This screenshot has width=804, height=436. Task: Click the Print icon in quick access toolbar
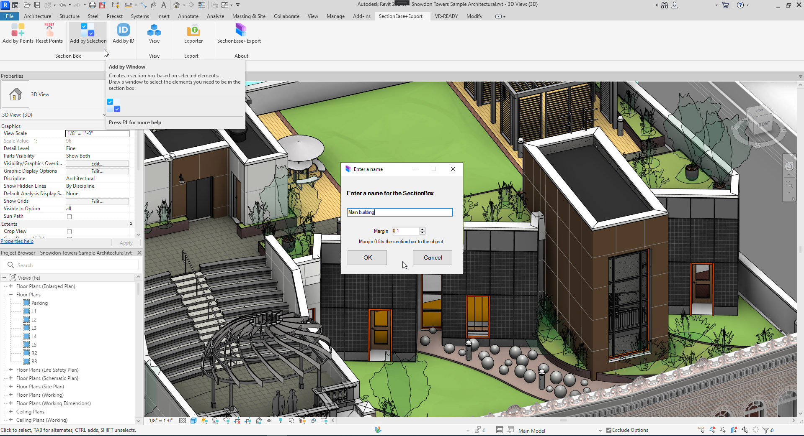point(92,5)
